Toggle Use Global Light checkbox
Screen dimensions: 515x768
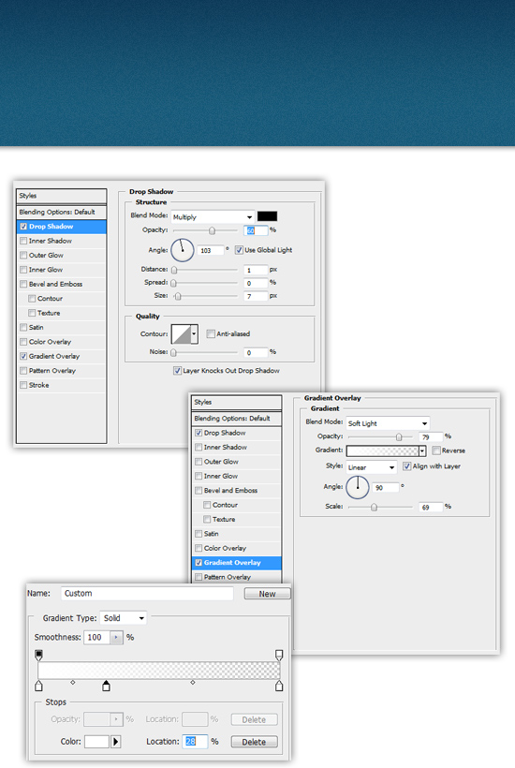coord(239,250)
